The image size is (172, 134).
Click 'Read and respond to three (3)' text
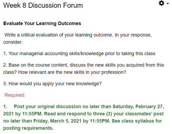point(78,114)
